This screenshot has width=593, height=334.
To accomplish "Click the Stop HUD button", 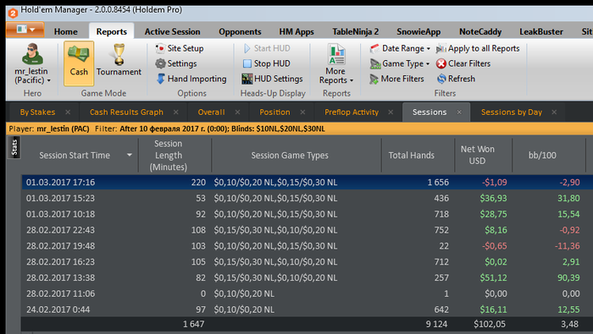I will coord(267,63).
